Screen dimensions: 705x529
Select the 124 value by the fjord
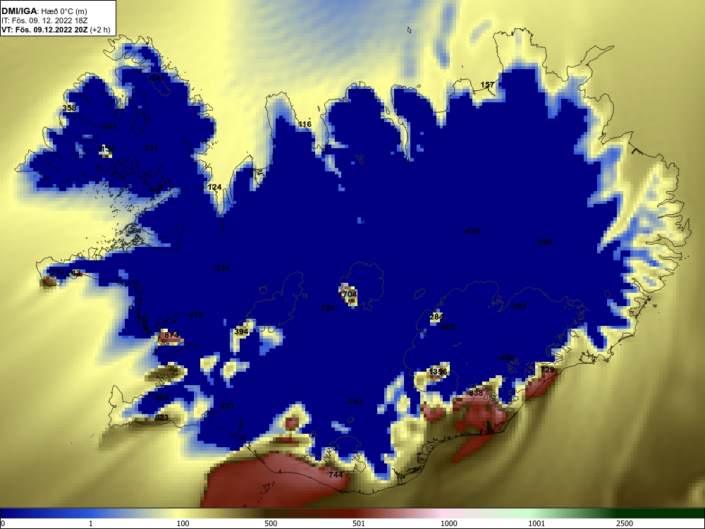click(215, 187)
